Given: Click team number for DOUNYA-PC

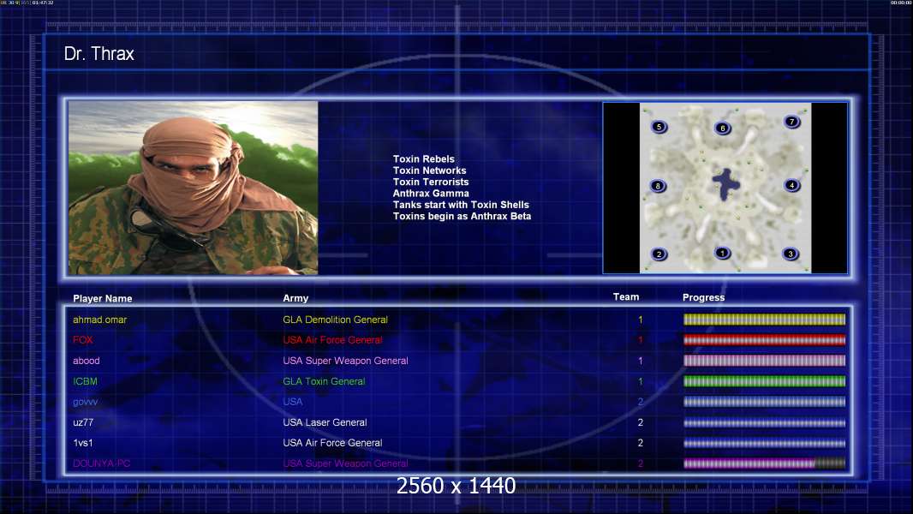Looking at the screenshot, I should (x=640, y=464).
